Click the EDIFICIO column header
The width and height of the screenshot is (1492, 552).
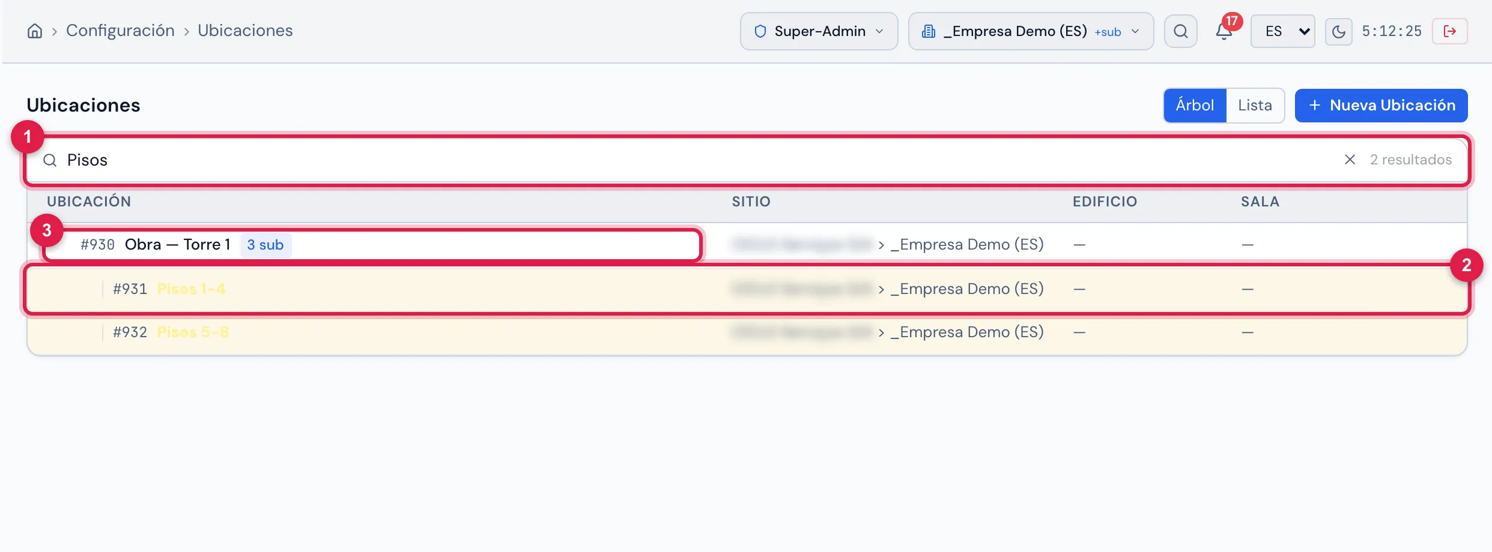[x=1105, y=202]
